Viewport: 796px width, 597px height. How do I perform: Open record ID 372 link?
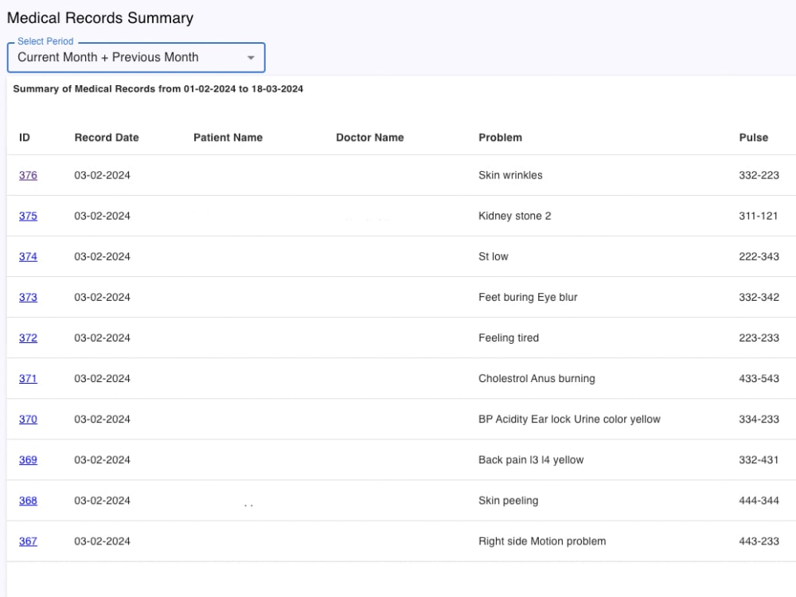click(28, 338)
